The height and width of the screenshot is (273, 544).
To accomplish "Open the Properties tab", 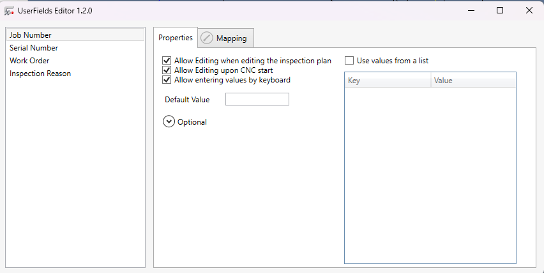I will [x=176, y=38].
